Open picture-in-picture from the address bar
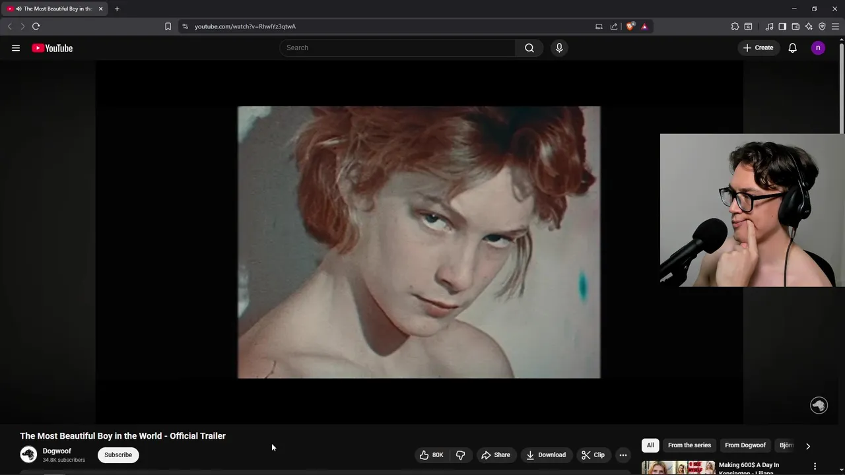 [599, 26]
